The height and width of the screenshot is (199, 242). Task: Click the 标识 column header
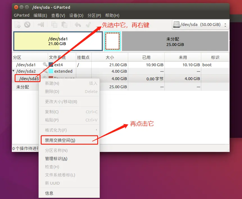(x=215, y=58)
